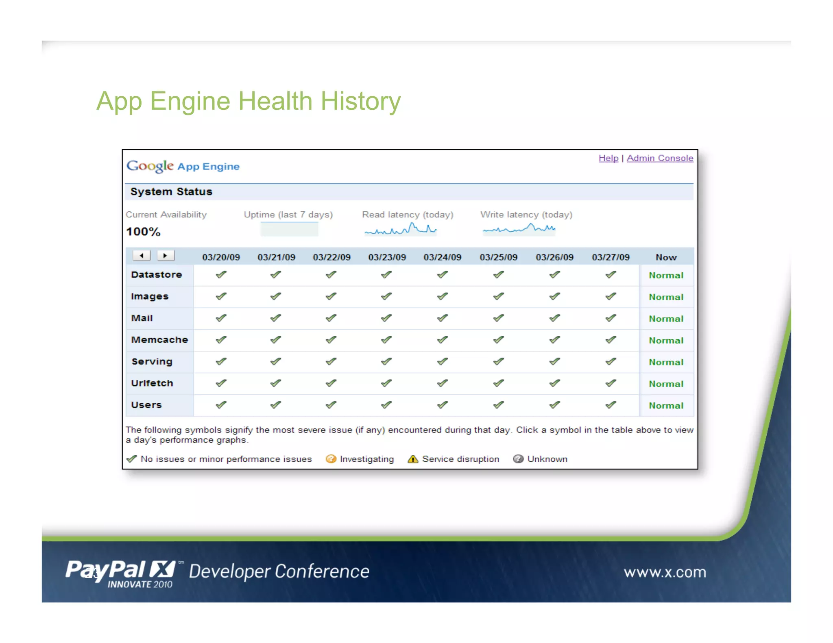Click Mail checkmark for 03/22/09

331,318
